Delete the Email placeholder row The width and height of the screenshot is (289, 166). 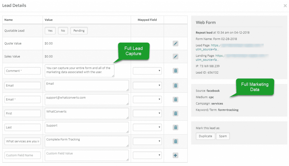point(175,86)
